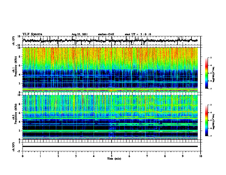Screen dimensions: 226x175
Task: Click the "-3" tick on ch.2 colorbar
Action: [x=211, y=105]
